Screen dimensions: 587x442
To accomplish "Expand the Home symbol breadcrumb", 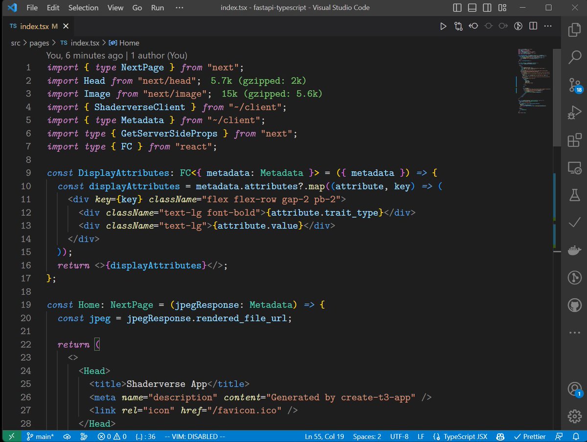I will (124, 43).
